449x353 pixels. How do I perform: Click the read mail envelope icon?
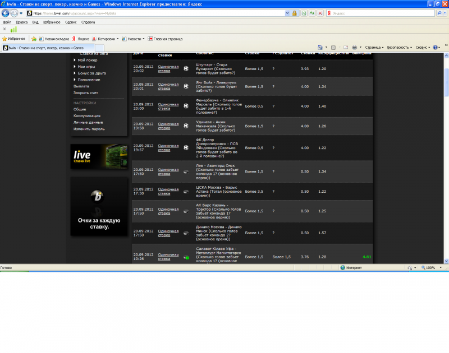(x=346, y=48)
